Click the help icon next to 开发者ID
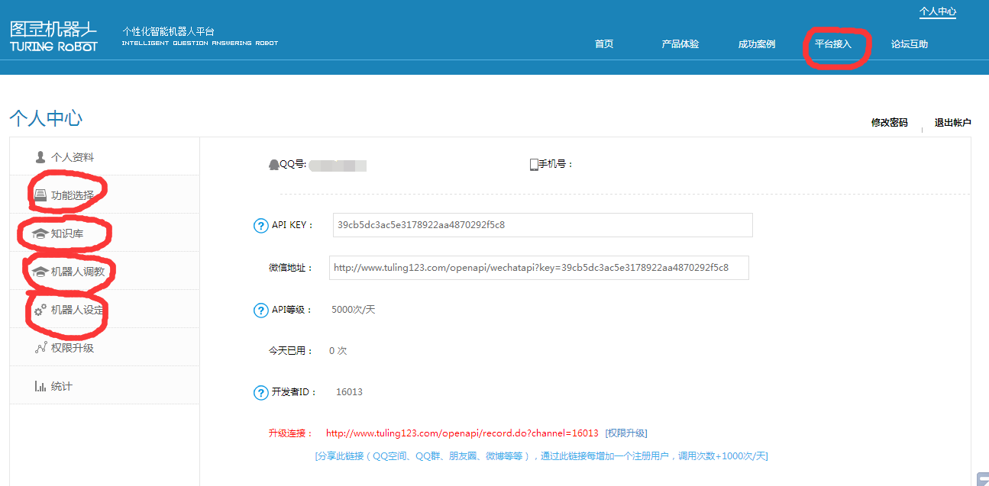The image size is (989, 486). [260, 392]
